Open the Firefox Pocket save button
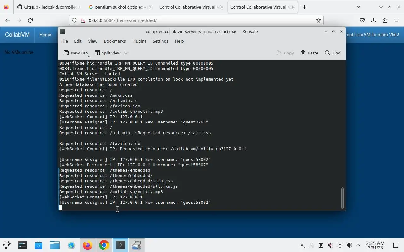This screenshot has width=404, height=252. [362, 20]
